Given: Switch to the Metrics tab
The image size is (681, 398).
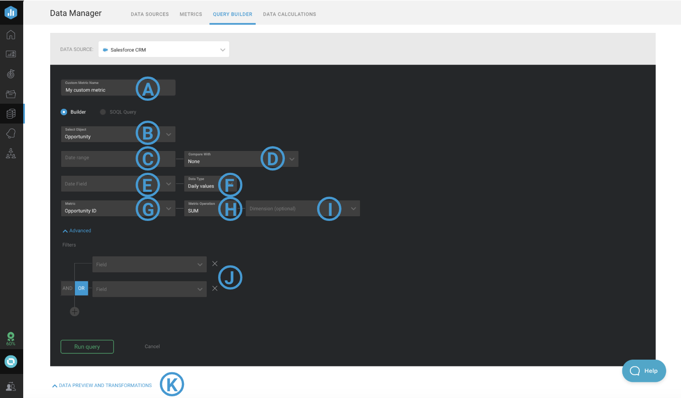Looking at the screenshot, I should click(191, 14).
